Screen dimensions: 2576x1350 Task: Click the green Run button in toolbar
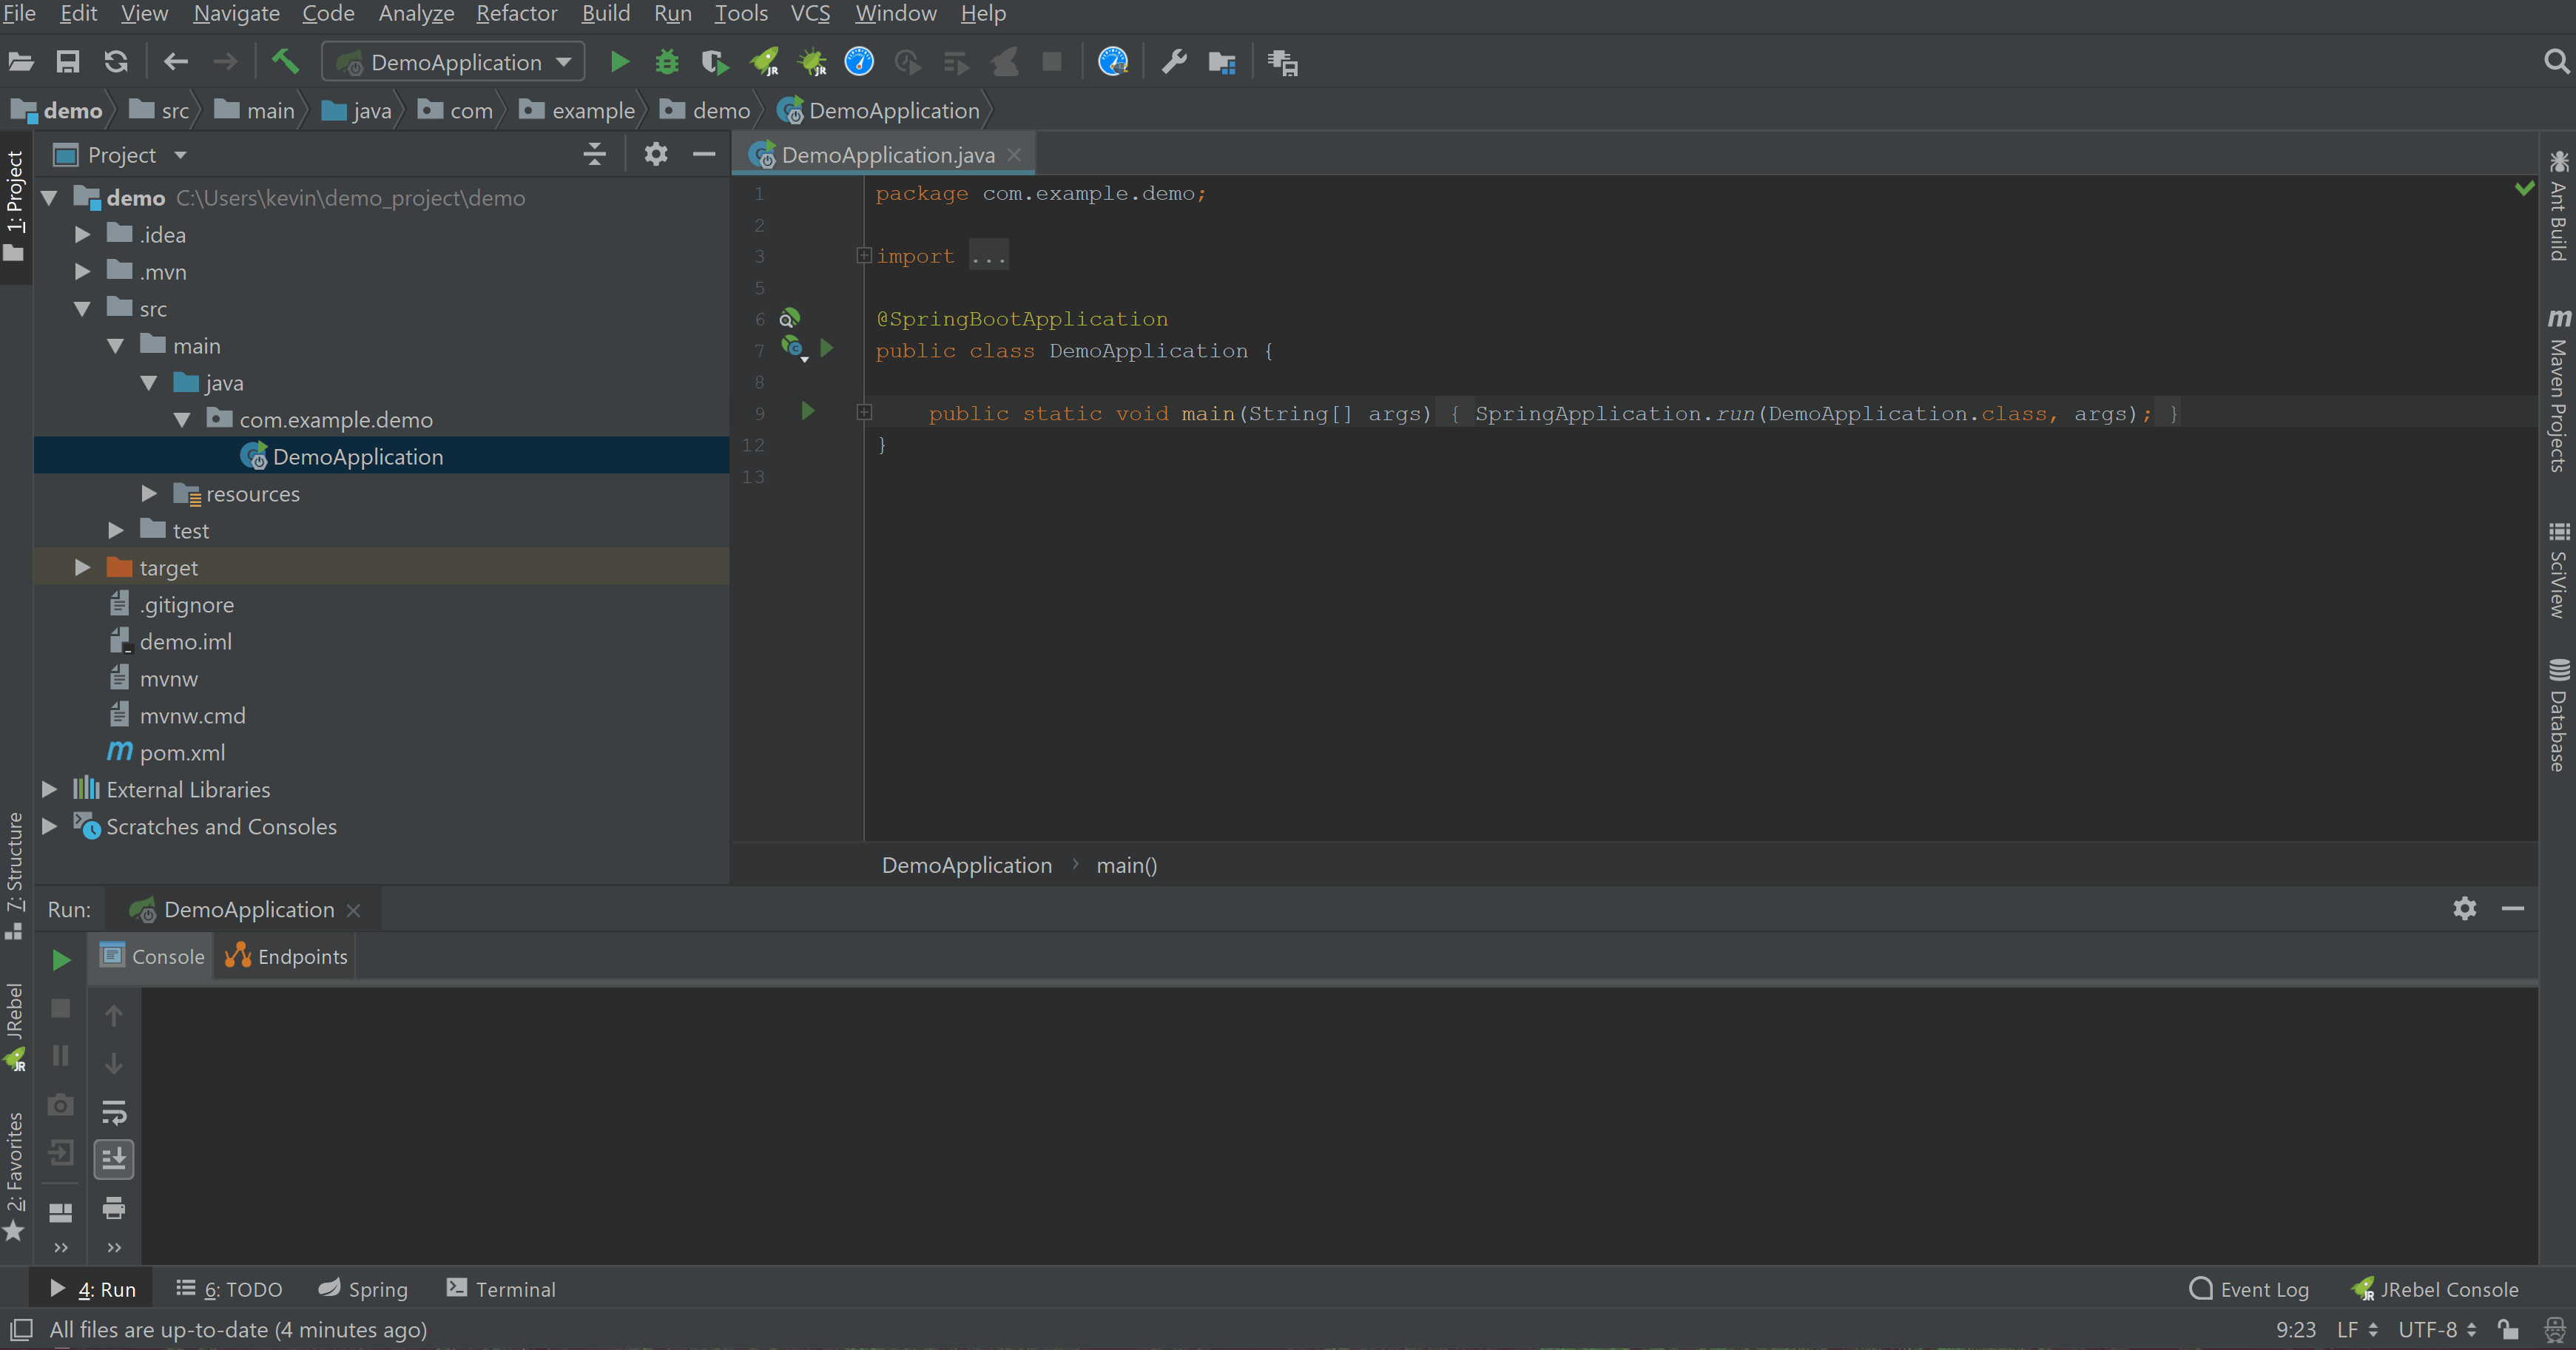click(x=619, y=62)
